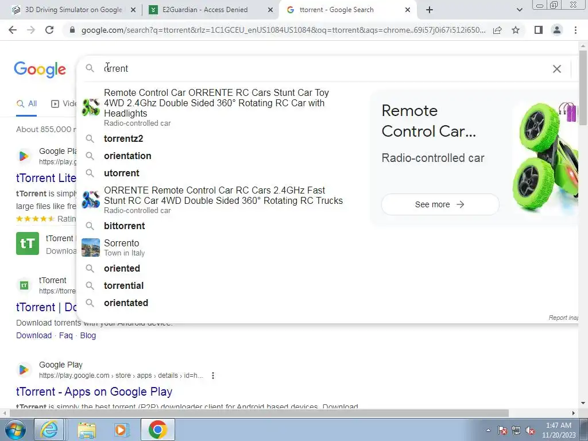This screenshot has height=441, width=588.
Task: Open the taskbar clock showing 1:47 AM
Action: [559, 430]
